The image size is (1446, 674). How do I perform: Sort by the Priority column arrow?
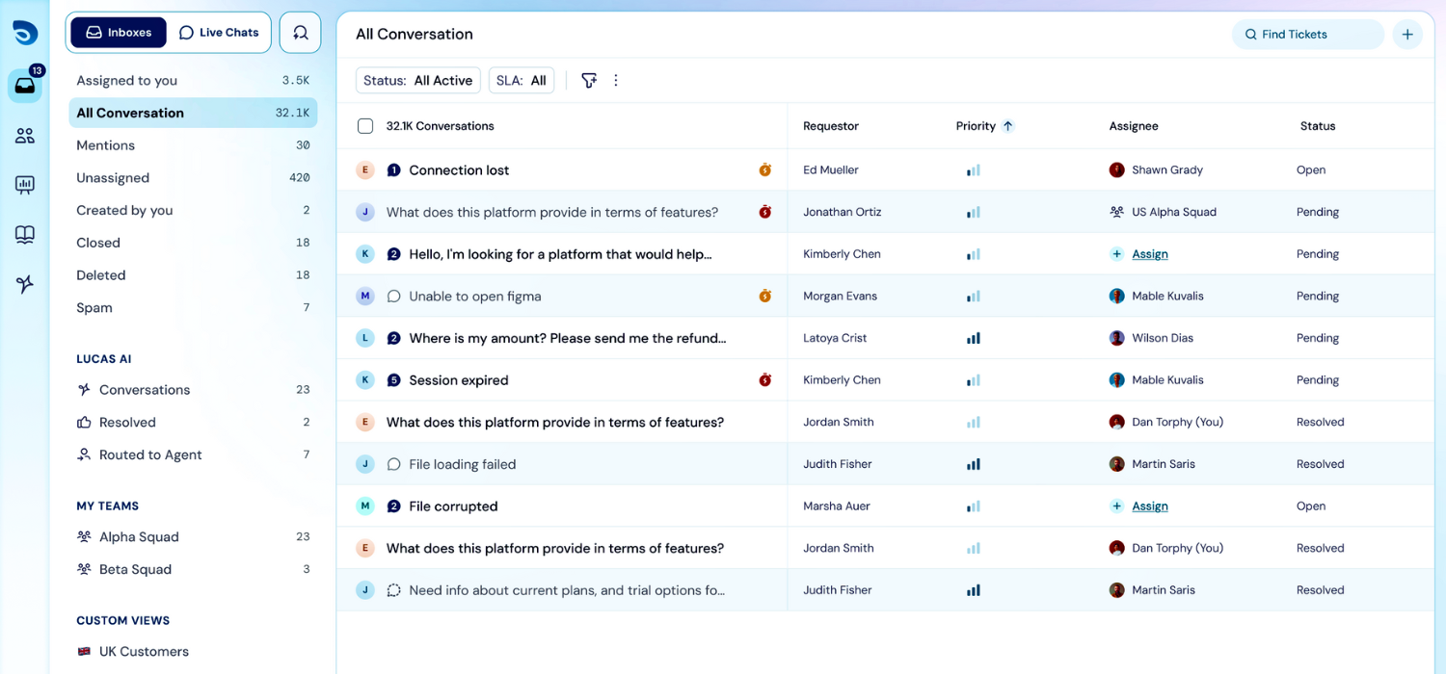[1007, 126]
